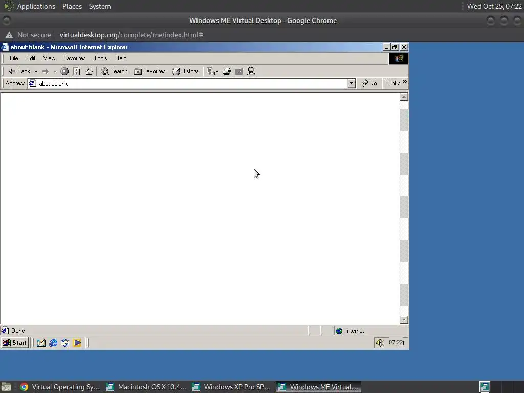This screenshot has height=393, width=524.
Task: Open the Edit menu
Action: pyautogui.click(x=31, y=58)
